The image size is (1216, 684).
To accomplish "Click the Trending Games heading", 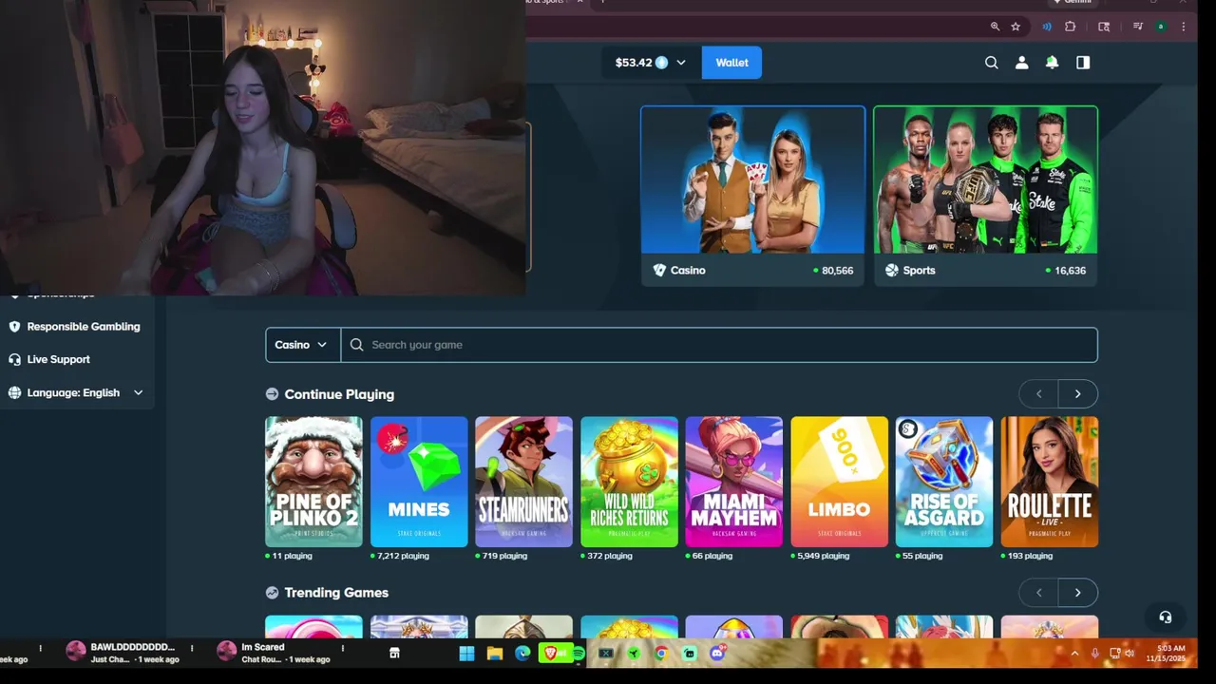I will point(336,593).
